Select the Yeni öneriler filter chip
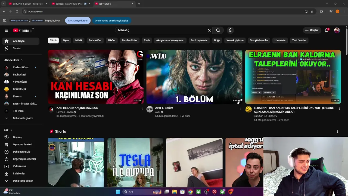Viewport: 348px width, 196px height. click(299, 40)
